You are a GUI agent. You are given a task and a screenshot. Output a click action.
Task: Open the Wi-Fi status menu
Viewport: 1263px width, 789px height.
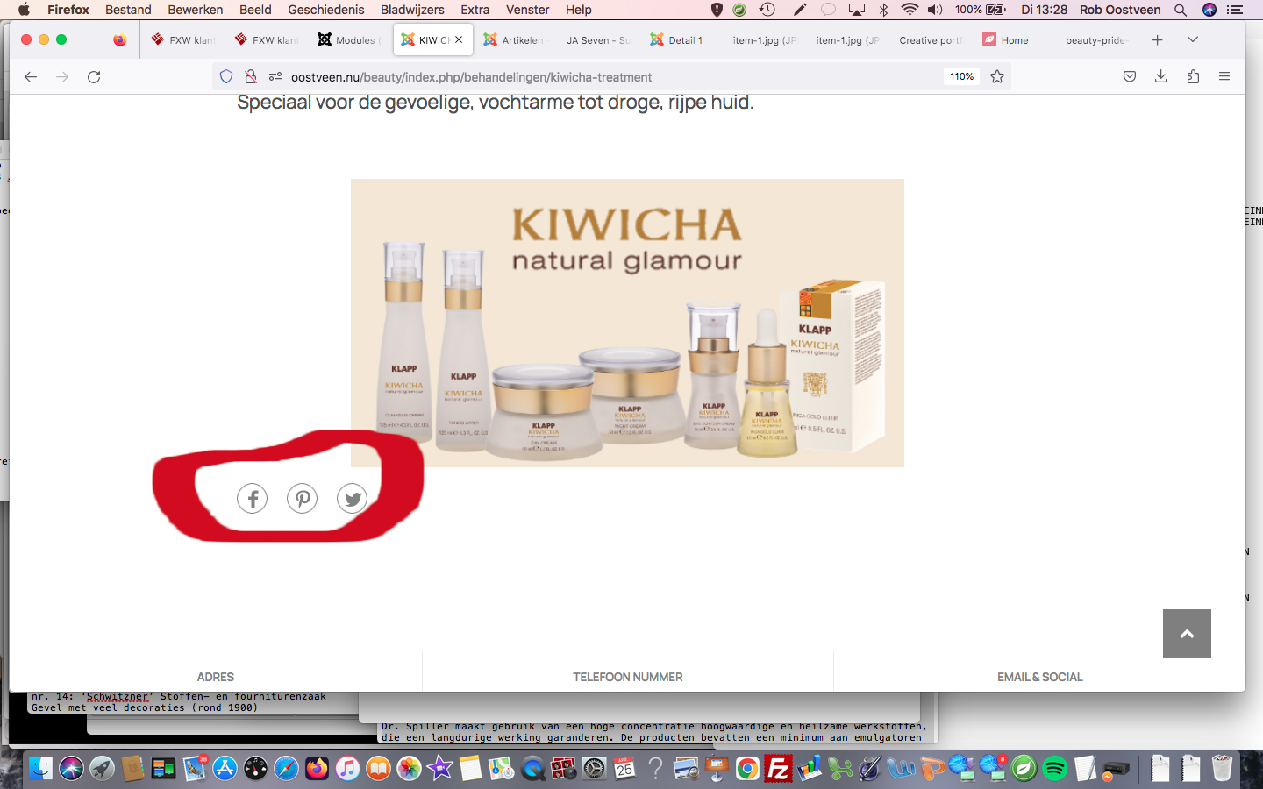point(910,10)
